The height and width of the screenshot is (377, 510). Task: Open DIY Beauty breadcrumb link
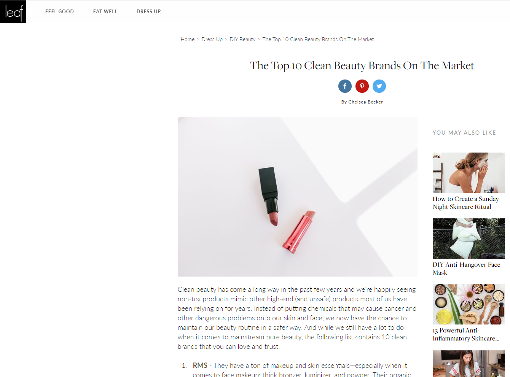pos(242,39)
